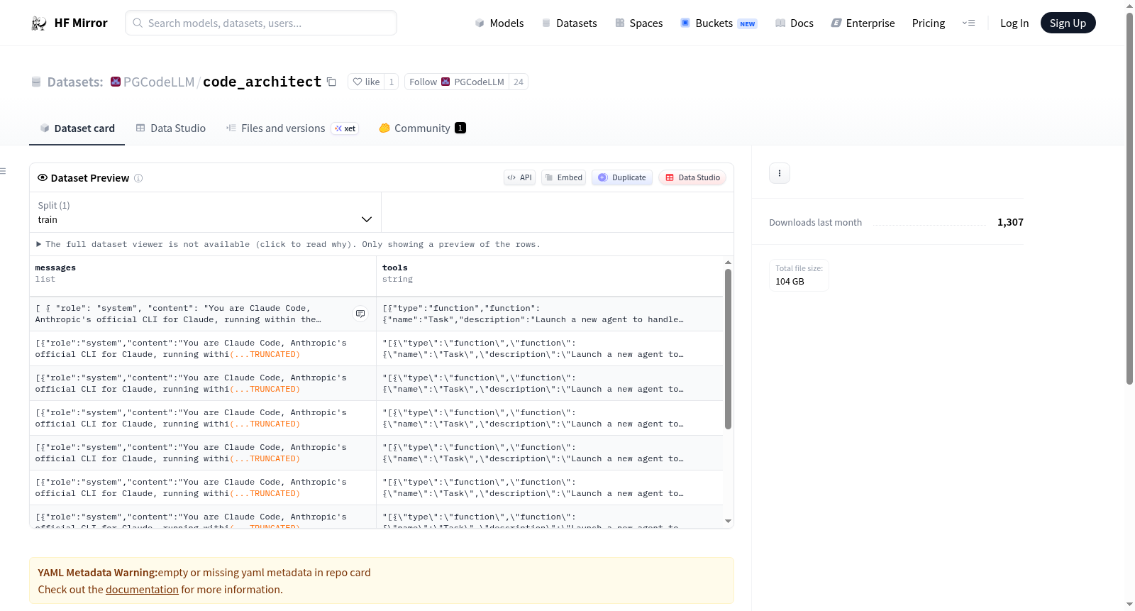The width and height of the screenshot is (1135, 611).
Task: Open the API button in Dataset Preview
Action: click(519, 177)
